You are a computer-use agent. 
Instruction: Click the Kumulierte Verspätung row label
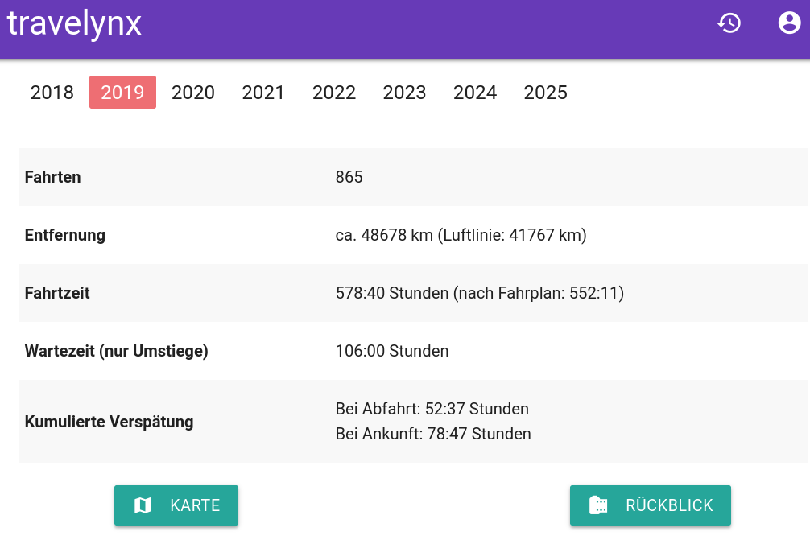[x=109, y=422]
